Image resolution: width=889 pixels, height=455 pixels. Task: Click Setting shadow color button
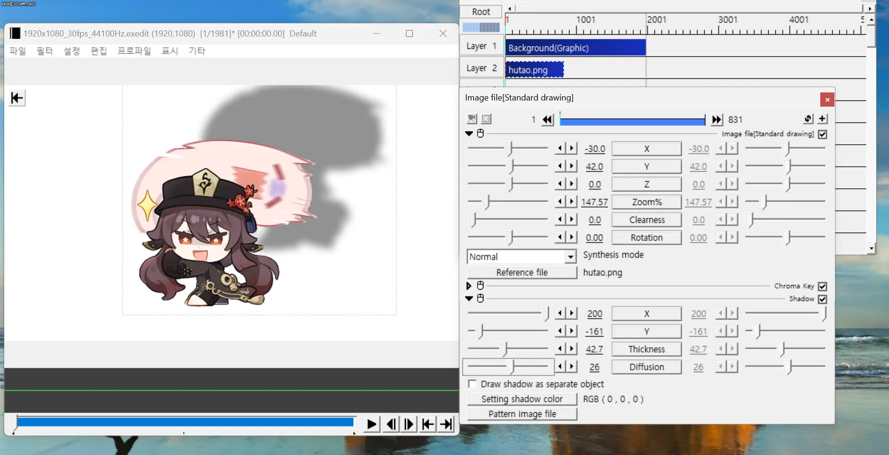coord(522,399)
